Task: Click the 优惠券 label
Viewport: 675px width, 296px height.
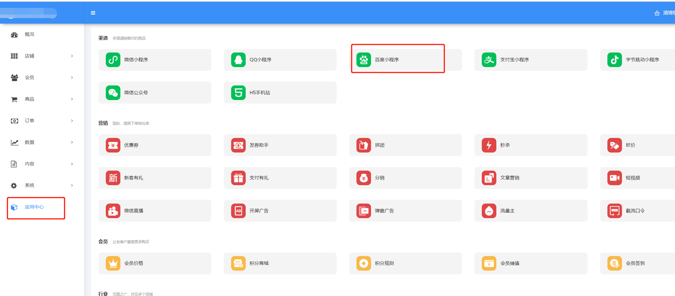Action: pyautogui.click(x=131, y=145)
